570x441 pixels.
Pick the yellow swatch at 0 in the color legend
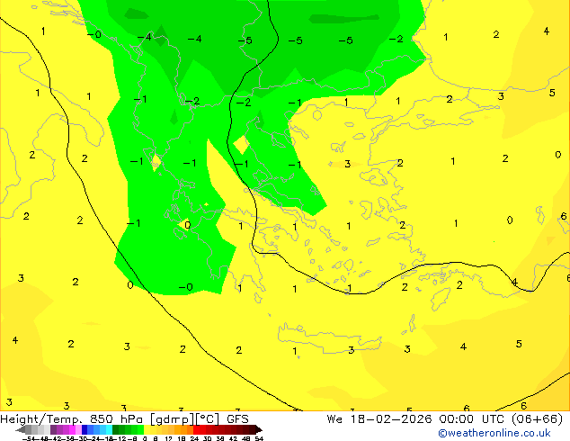pyautogui.click(x=147, y=429)
